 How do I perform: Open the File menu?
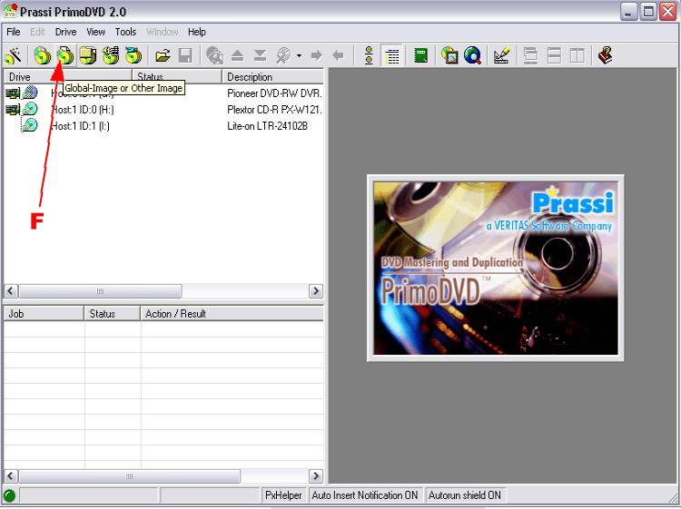pos(14,32)
